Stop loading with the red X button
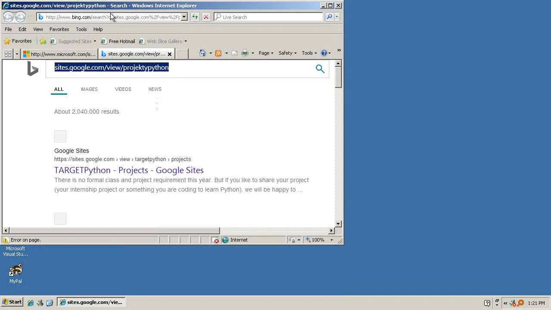551x310 pixels. pyautogui.click(x=206, y=17)
